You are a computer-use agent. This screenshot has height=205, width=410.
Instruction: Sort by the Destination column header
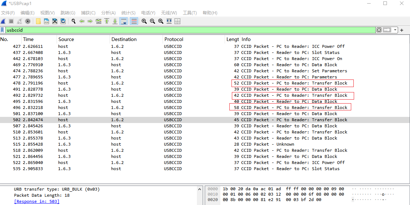[136, 40]
